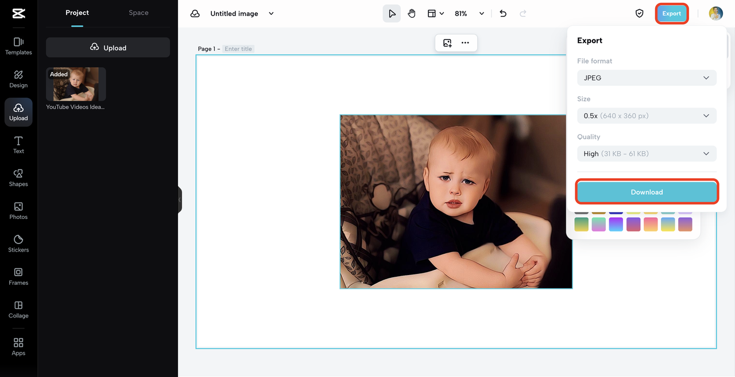Open the Photos sidebar panel
The image size is (735, 377).
click(x=18, y=211)
